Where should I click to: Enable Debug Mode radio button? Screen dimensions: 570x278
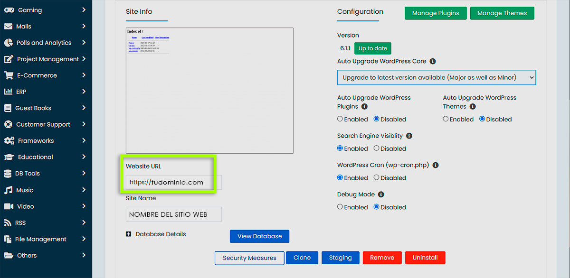point(340,207)
